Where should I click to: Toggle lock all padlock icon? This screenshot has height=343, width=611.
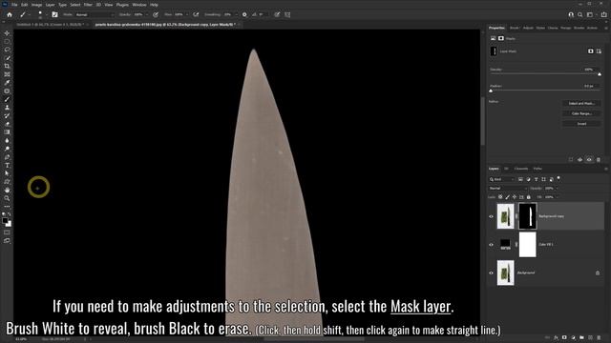coord(529,197)
